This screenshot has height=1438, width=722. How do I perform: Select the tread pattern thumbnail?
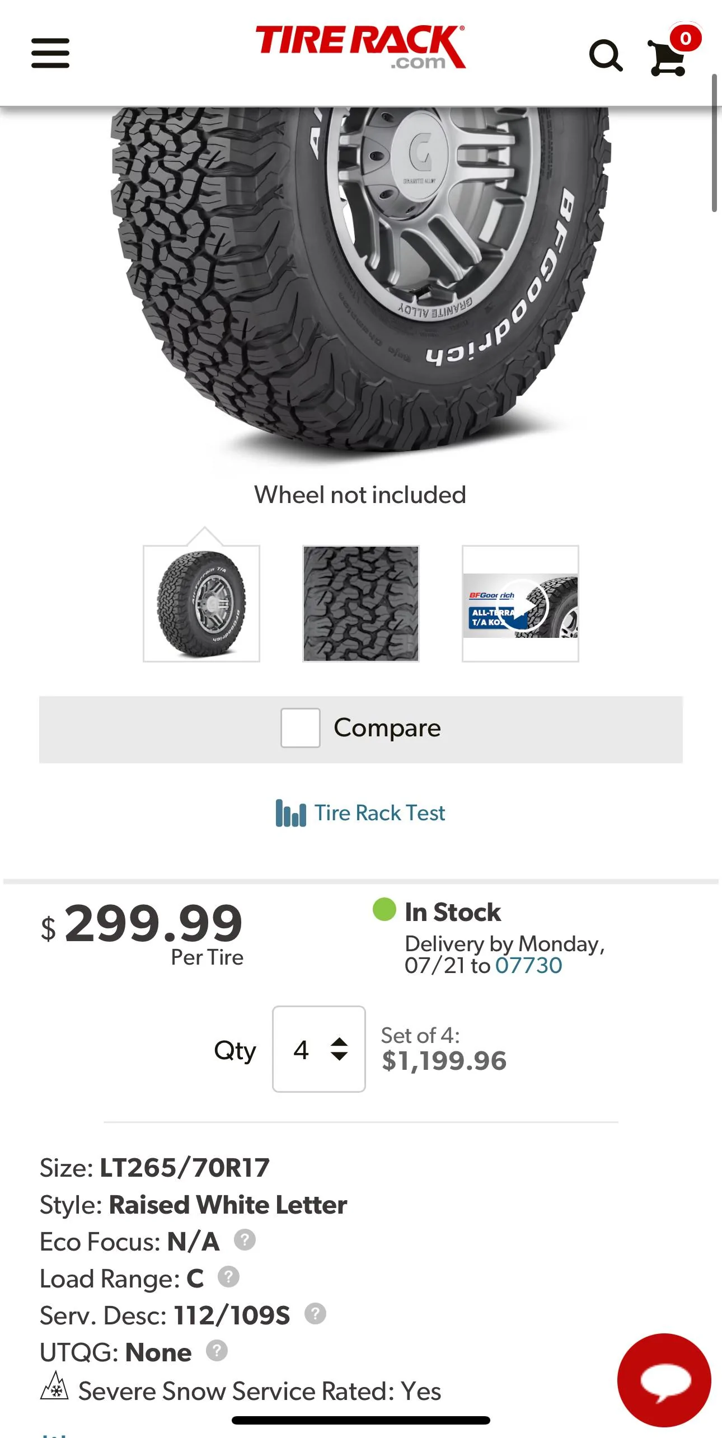[361, 604]
